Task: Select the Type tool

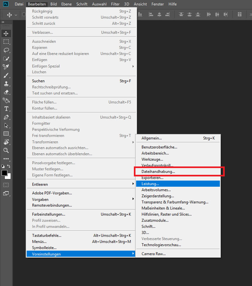Action: pos(6,109)
